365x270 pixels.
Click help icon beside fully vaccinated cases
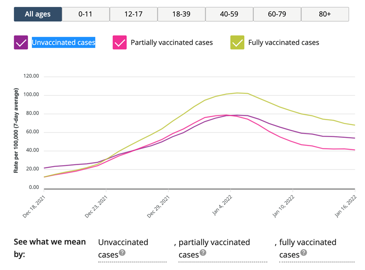303,253
